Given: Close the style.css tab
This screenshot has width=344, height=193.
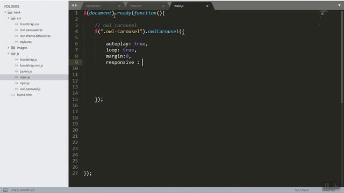Looking at the screenshot, I should [x=163, y=6].
